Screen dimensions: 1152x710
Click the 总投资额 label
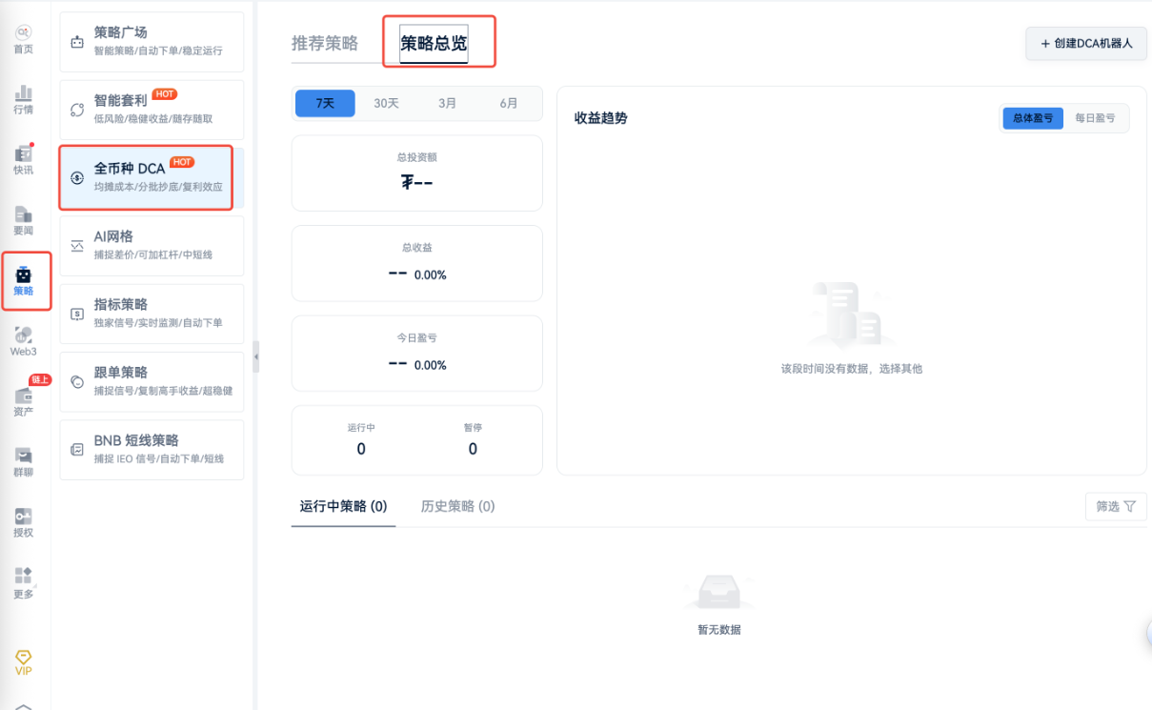point(417,157)
